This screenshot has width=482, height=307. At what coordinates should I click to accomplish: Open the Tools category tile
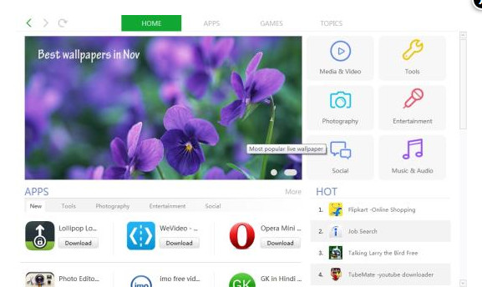point(412,58)
